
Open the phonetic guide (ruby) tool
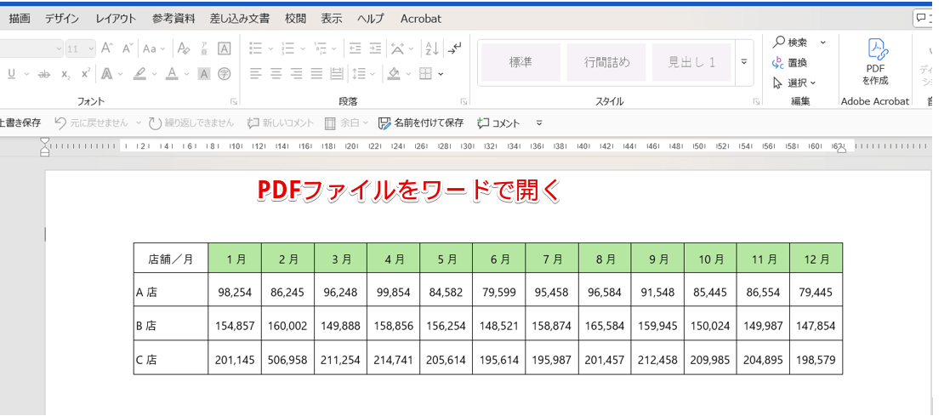(204, 48)
